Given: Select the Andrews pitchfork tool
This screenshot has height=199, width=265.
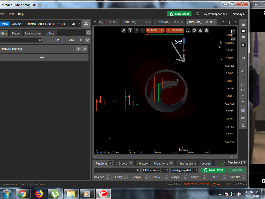Looking at the screenshot, I should point(243,78).
